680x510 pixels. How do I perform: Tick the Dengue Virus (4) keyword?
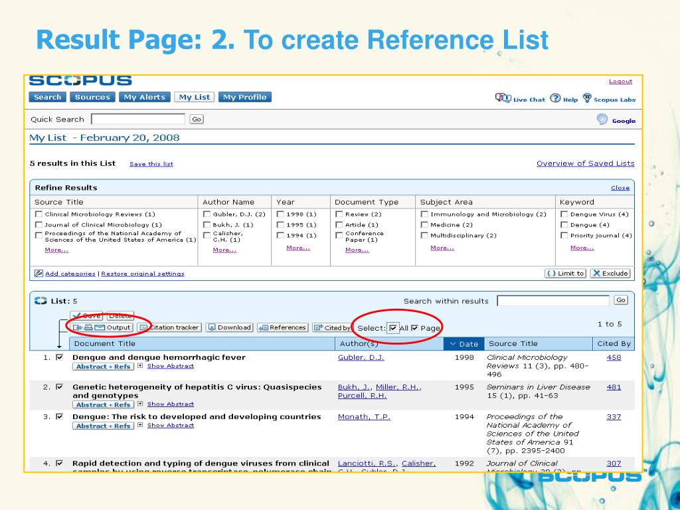point(564,214)
